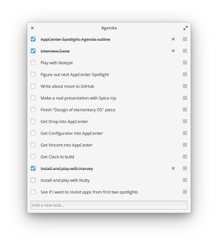Maximize the Agenda window with expand arrows
The image size is (218, 245).
[186, 28]
